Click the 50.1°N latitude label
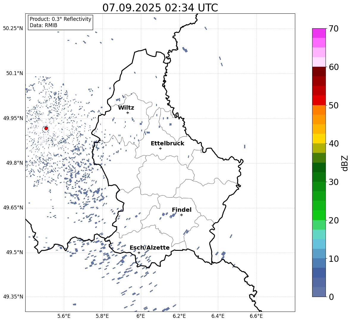The image size is (352, 322). (14, 73)
